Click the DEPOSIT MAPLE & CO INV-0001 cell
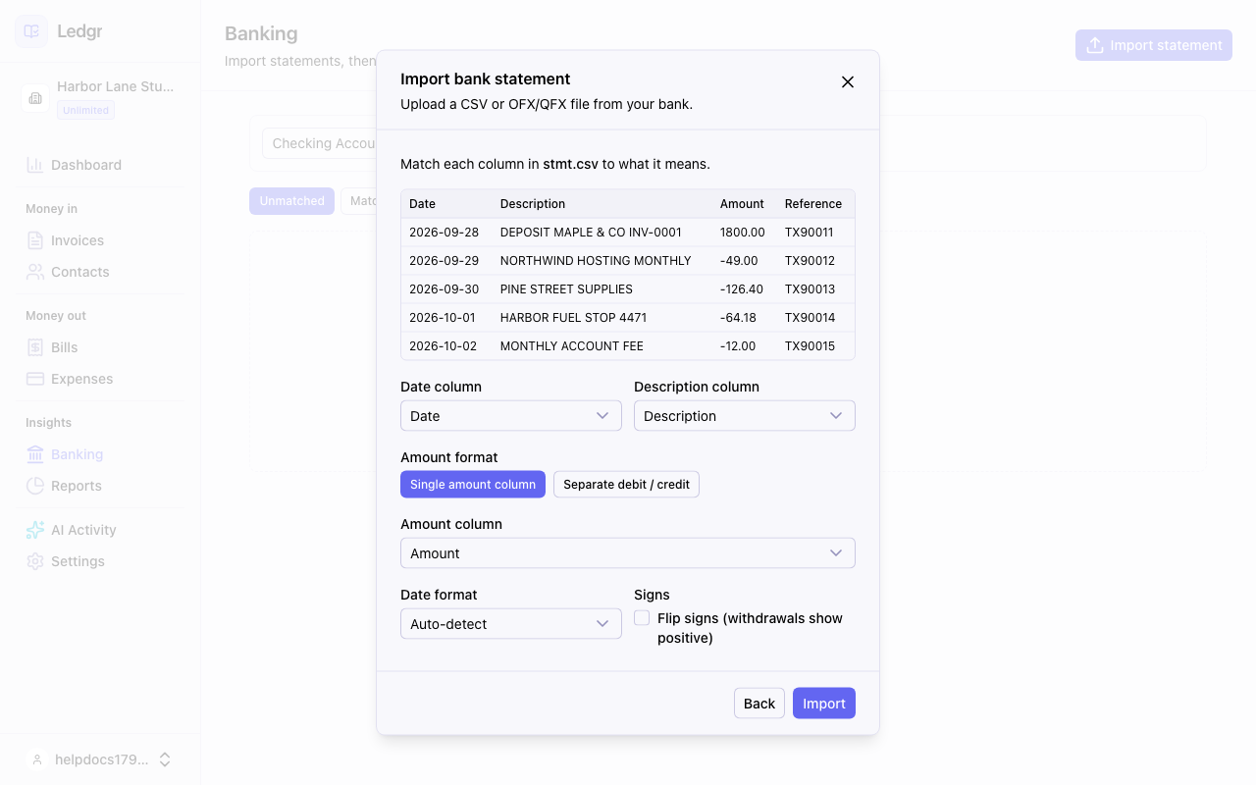Screen dimensions: 1256x785 click(591, 233)
